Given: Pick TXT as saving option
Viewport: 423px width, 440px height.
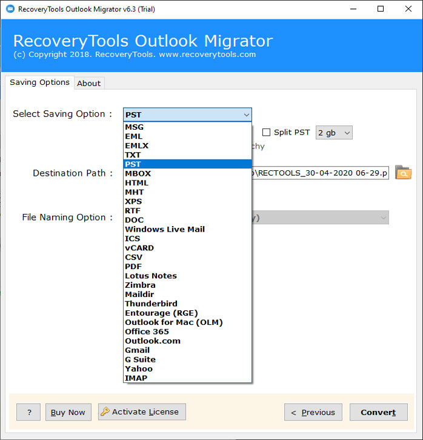Looking at the screenshot, I should pyautogui.click(x=187, y=155).
